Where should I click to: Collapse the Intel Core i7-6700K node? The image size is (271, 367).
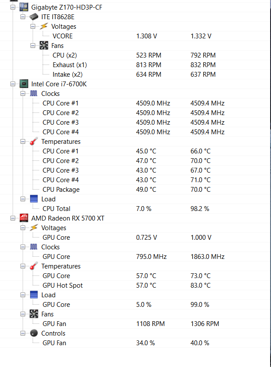tap(13, 84)
